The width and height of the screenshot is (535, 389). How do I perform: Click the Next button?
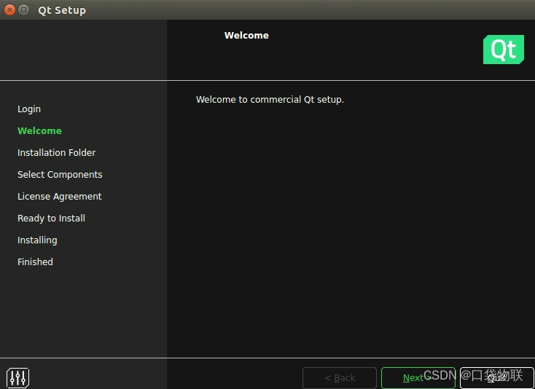[418, 378]
